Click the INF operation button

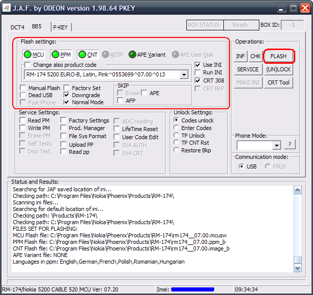(x=241, y=56)
